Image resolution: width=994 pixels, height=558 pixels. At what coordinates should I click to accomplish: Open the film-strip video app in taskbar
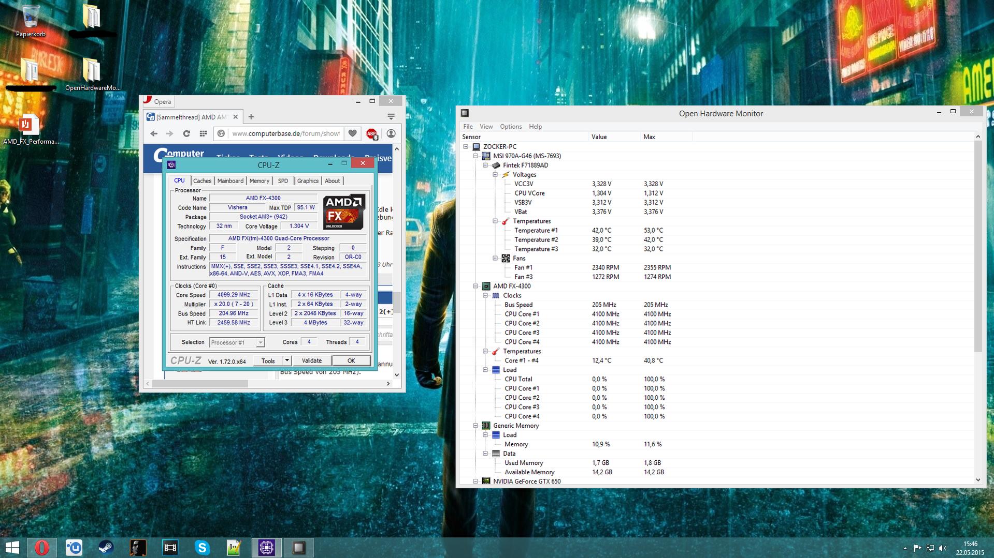170,548
